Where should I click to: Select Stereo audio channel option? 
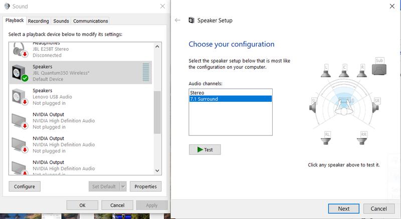tap(231, 93)
